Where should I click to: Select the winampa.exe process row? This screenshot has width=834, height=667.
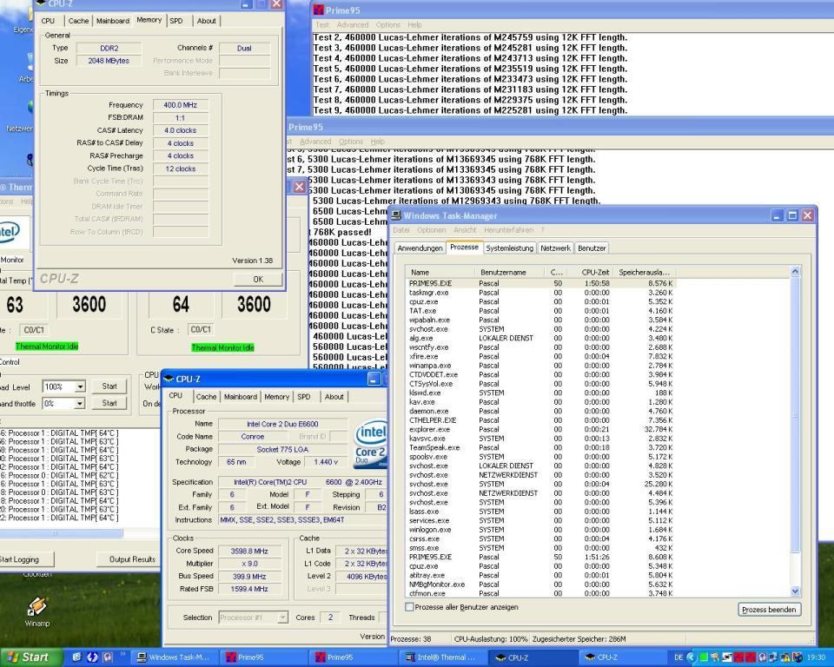541,366
